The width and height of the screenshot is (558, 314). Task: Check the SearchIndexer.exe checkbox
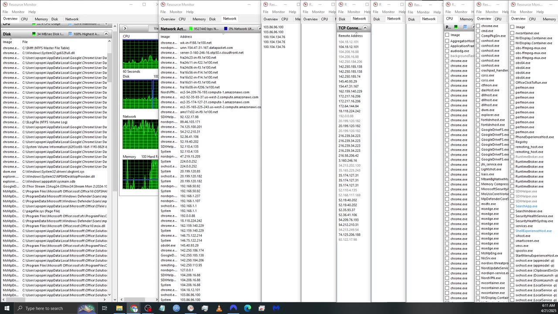(512, 211)
